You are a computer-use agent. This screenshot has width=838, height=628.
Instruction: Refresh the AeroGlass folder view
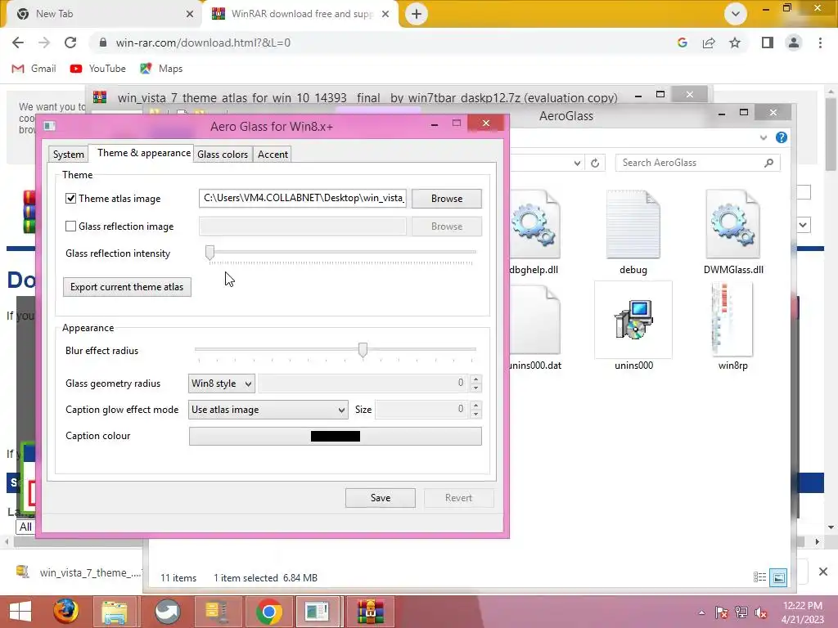pos(595,163)
